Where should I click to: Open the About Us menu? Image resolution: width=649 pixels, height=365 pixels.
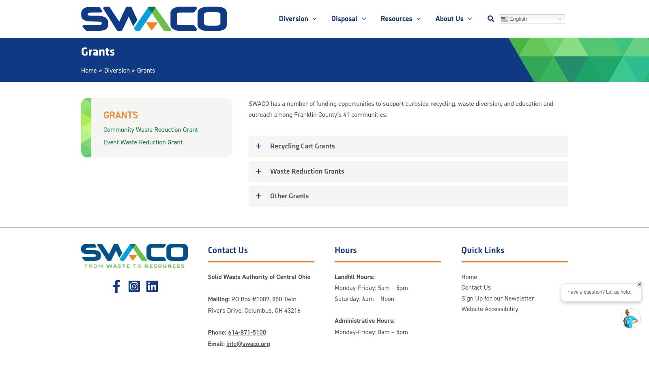[x=453, y=19]
